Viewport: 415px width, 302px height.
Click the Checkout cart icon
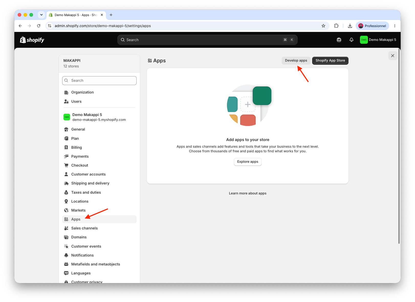66,165
